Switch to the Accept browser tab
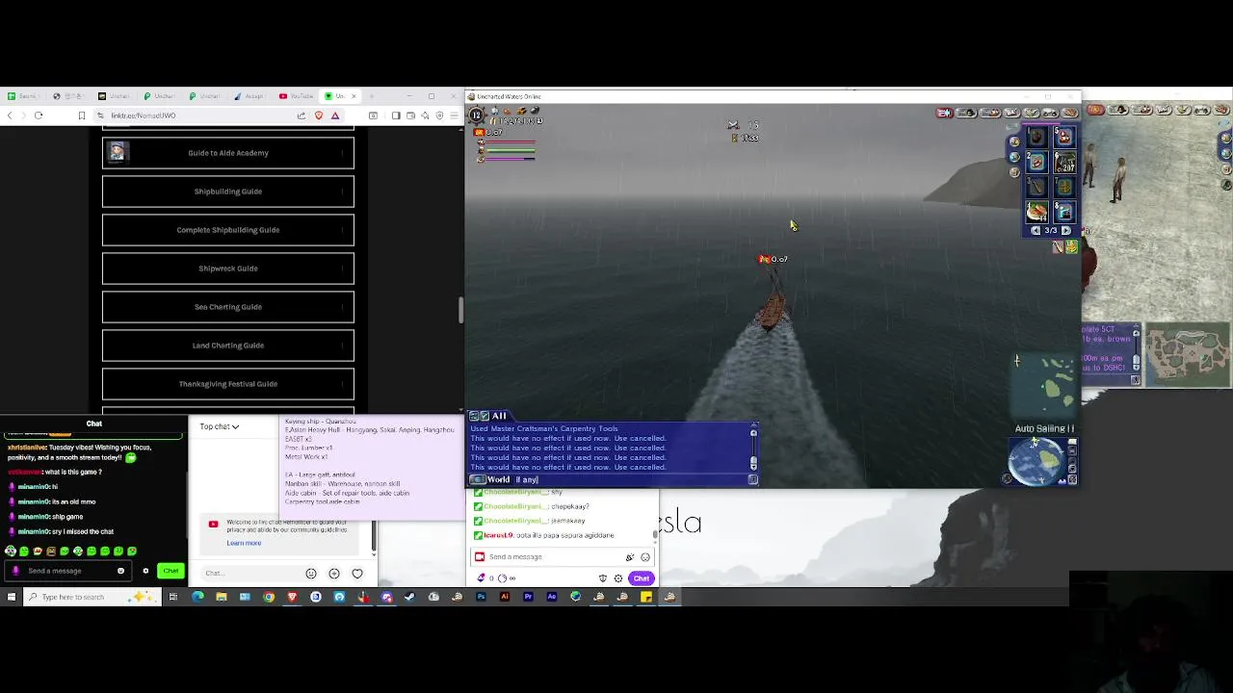 250,96
